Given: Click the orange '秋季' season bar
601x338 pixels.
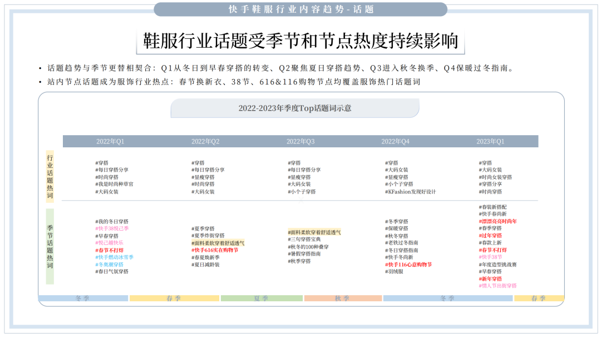Looking at the screenshot, I should tap(343, 298).
